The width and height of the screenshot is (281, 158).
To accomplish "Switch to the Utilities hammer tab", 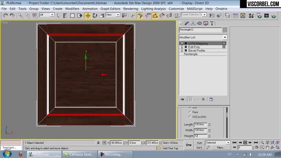I will pos(212,23).
